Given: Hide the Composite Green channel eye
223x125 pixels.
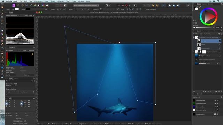Looking at the screenshot, I should (x=215, y=103).
